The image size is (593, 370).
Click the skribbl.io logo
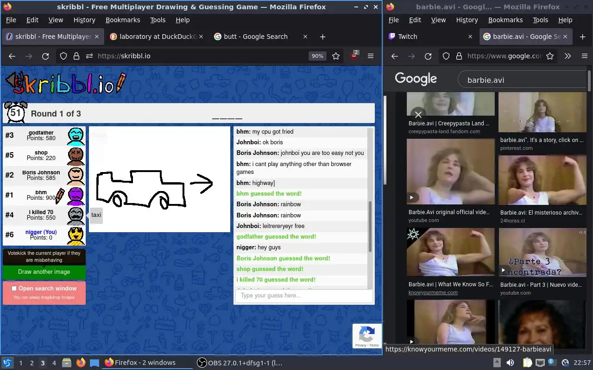click(65, 84)
